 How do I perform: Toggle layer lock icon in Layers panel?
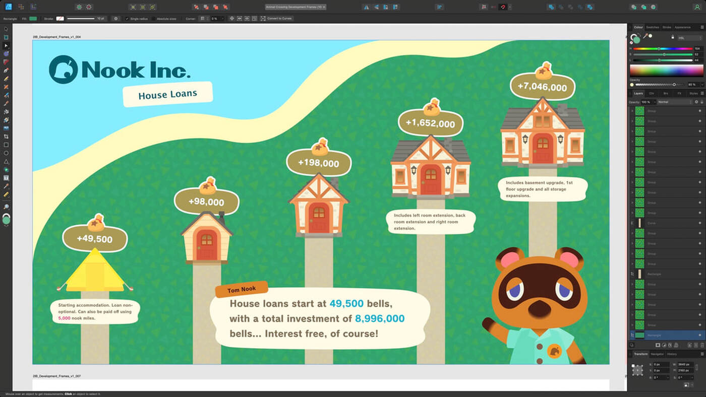702,102
